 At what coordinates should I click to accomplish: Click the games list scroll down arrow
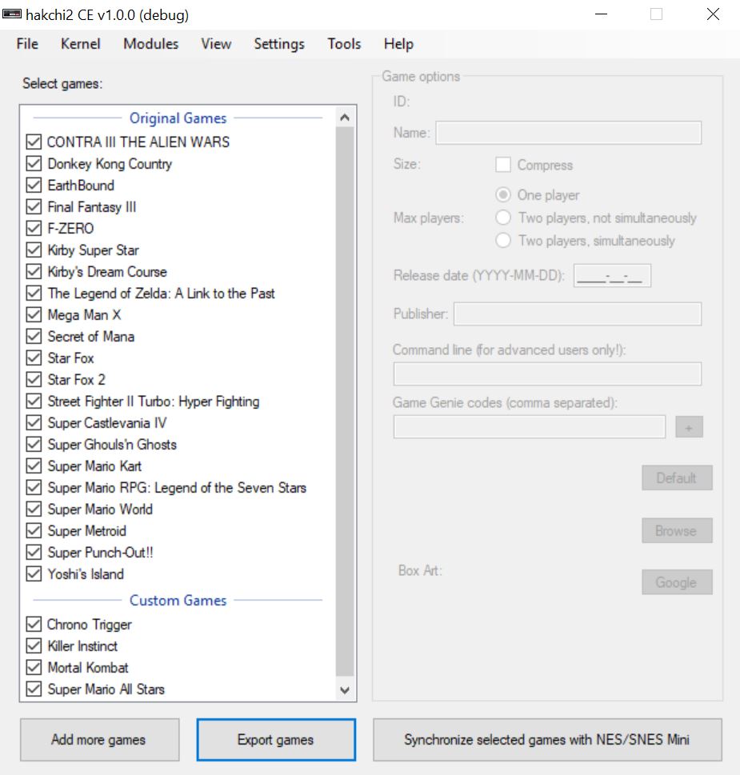click(345, 689)
